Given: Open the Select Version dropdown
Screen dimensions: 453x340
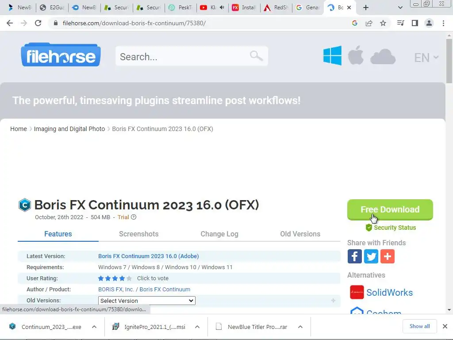Looking at the screenshot, I should tap(147, 301).
